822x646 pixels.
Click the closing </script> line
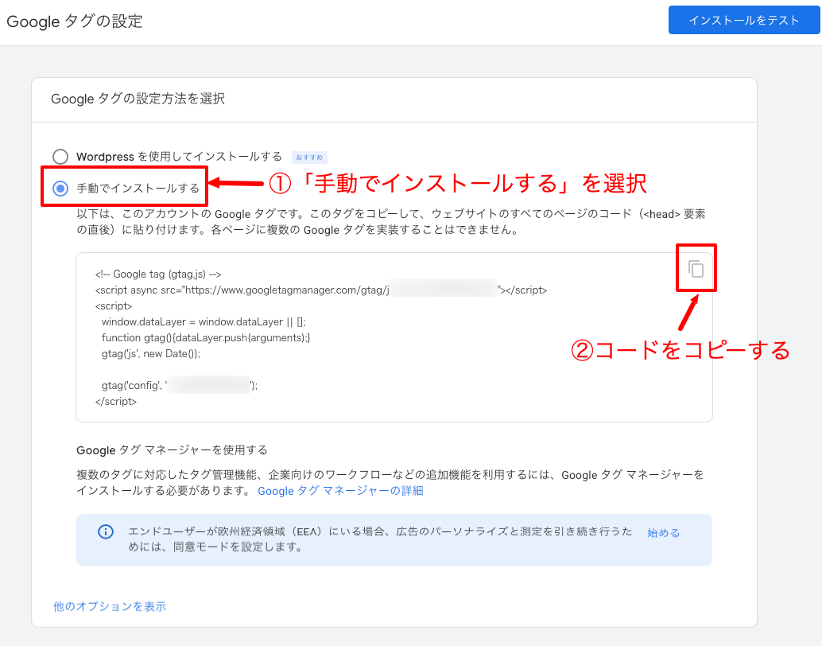tap(116, 401)
